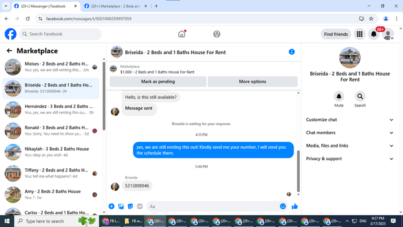Focus the Search Facebook field
Screen dimensions: 403x227
coord(60,34)
